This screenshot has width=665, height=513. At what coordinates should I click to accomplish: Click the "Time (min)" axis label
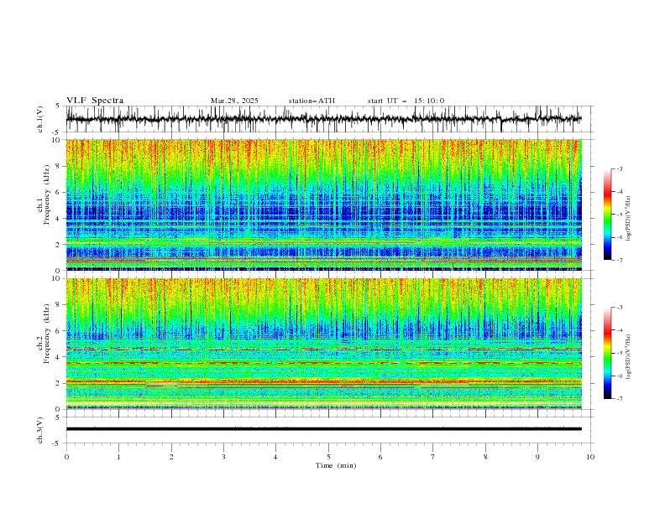click(336, 465)
